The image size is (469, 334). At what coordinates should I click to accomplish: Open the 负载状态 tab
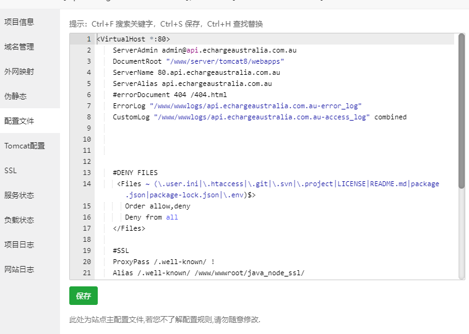pyautogui.click(x=19, y=220)
